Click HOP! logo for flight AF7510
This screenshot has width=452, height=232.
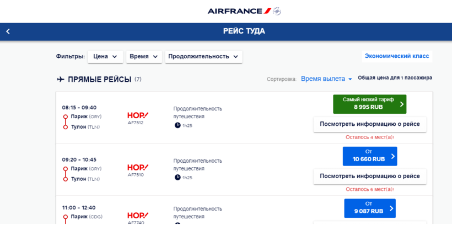(138, 167)
